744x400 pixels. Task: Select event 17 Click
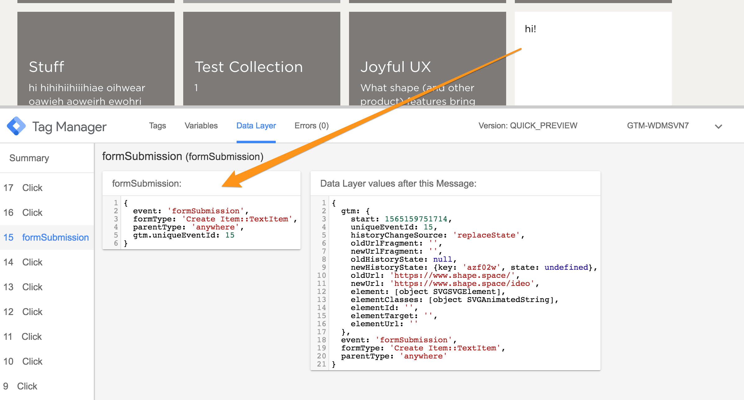pos(32,188)
